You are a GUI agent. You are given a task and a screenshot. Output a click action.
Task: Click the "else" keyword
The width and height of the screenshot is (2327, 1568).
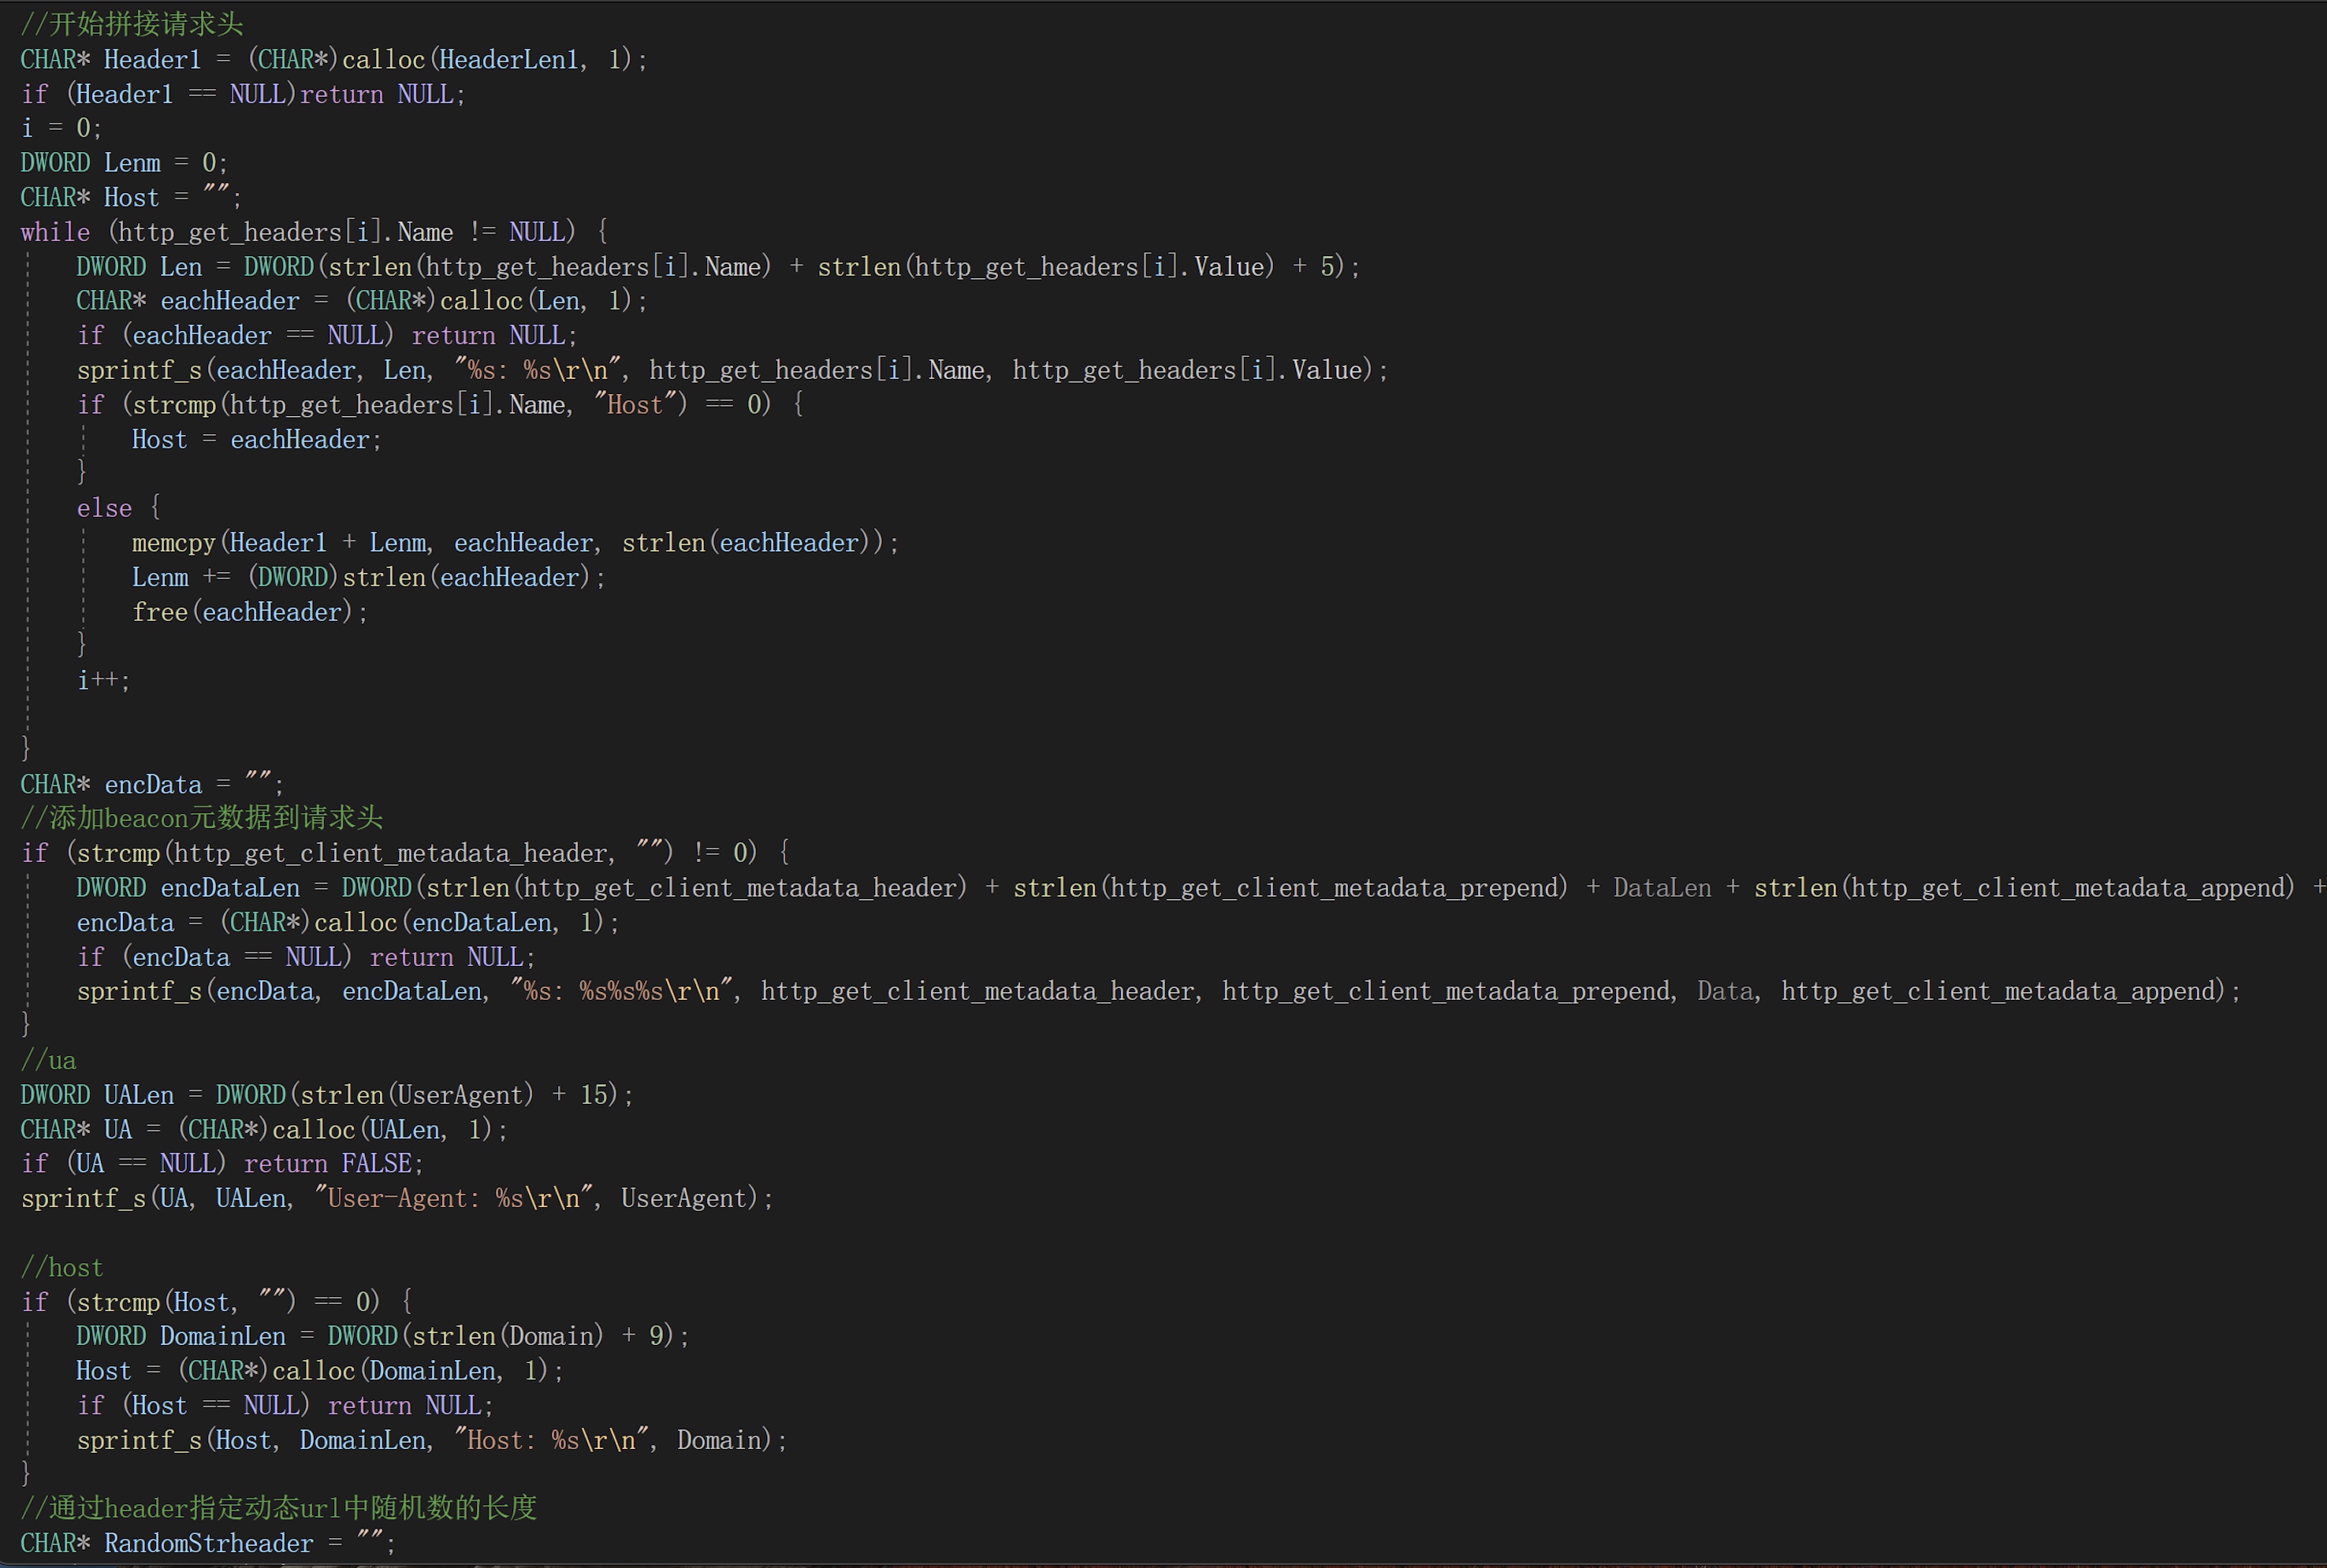tap(104, 509)
